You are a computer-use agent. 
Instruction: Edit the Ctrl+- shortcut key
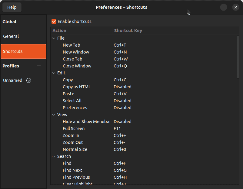(x=119, y=143)
